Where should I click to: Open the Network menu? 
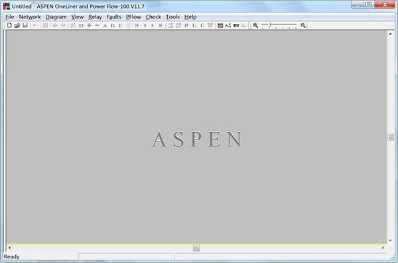(30, 17)
